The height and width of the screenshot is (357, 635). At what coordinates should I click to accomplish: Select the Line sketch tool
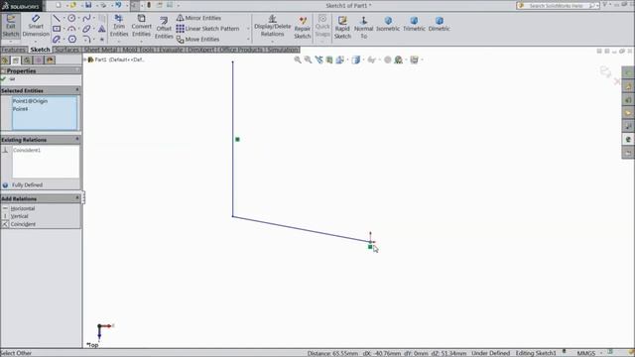click(x=57, y=18)
